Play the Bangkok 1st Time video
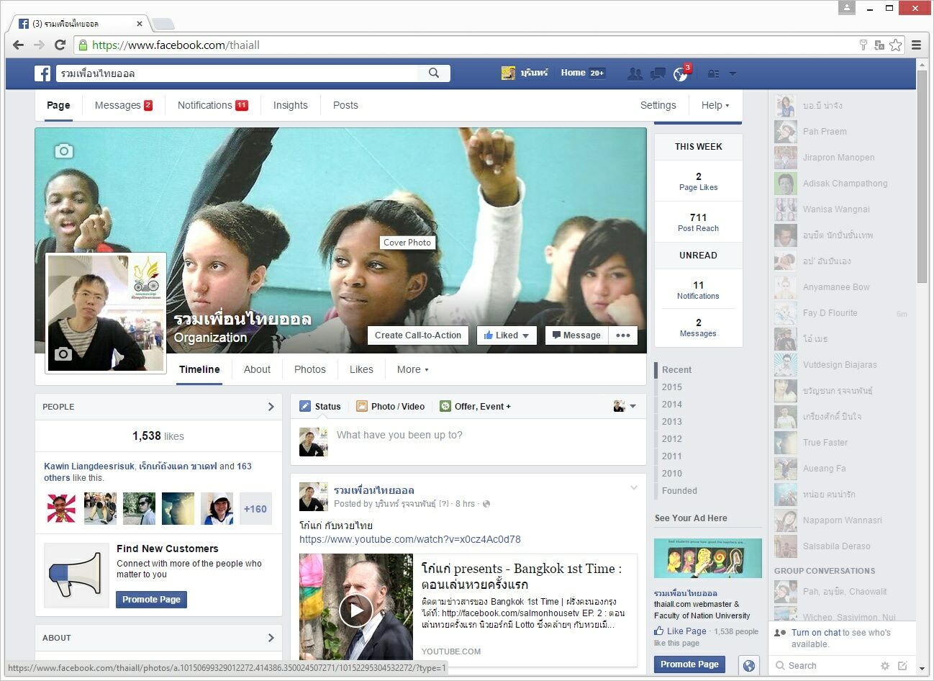The width and height of the screenshot is (934, 681). [355, 610]
